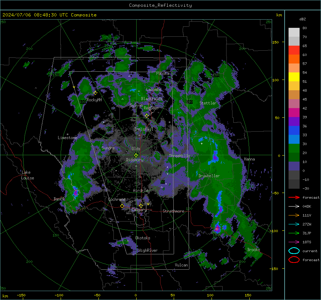The height and width of the screenshot is (300, 321).
Task: Click the dark gray -10 dBZ swatch
Action: [294, 184]
